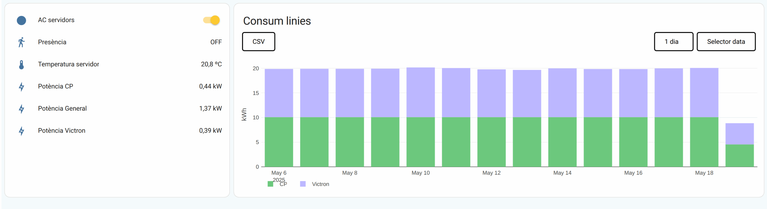Toggle CP series in chart legend
Viewport: 767px width, 209px height.
(283, 184)
